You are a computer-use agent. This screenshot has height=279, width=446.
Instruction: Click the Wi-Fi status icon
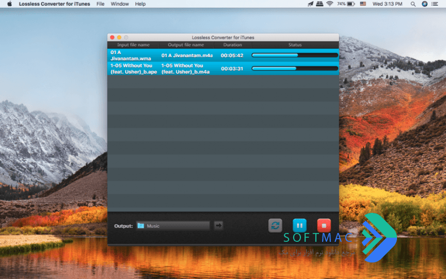(x=330, y=4)
